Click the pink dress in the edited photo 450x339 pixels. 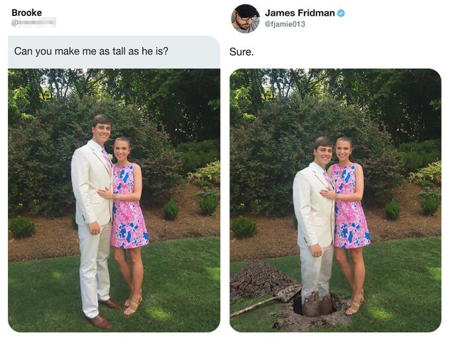[x=351, y=206]
